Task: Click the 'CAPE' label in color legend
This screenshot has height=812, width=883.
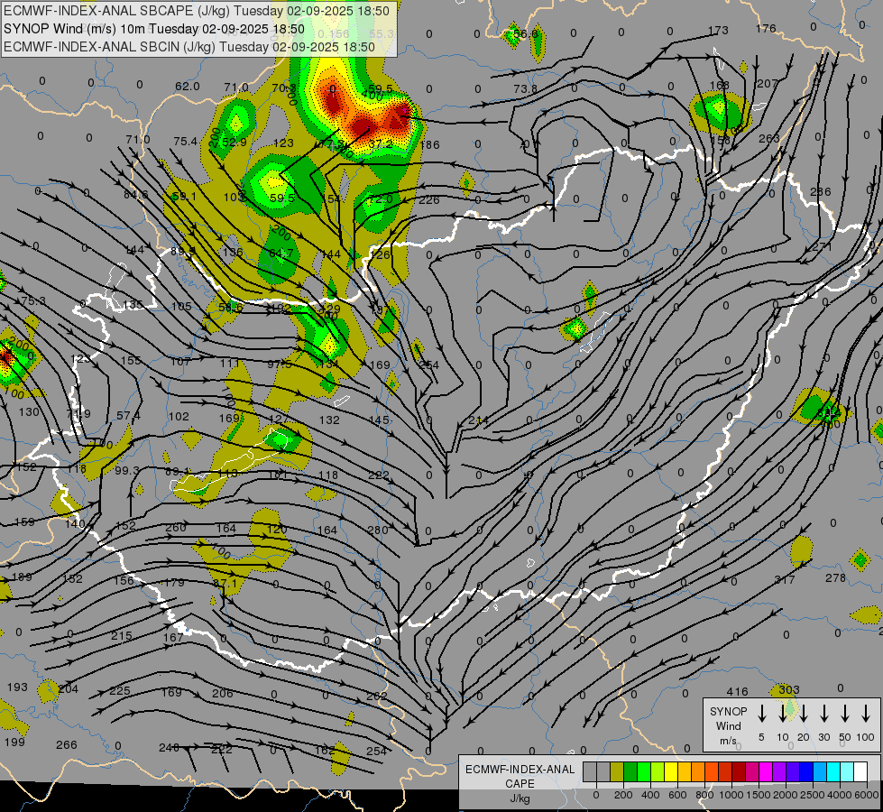Action: point(520,784)
